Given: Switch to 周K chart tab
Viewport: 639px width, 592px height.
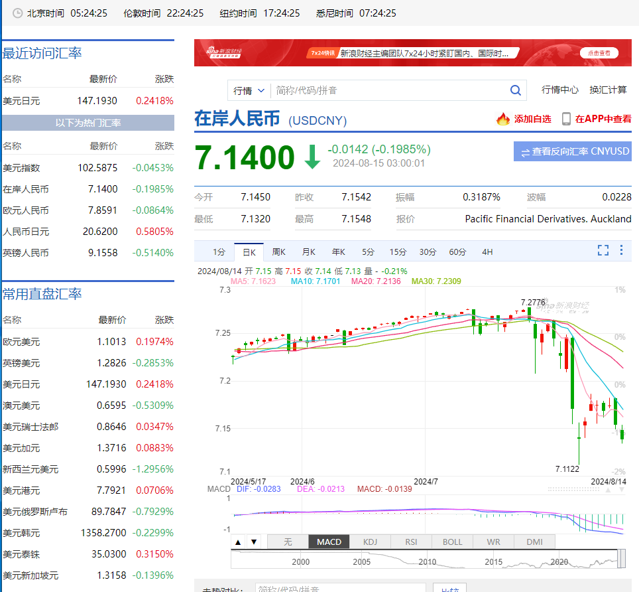Looking at the screenshot, I should pos(279,252).
